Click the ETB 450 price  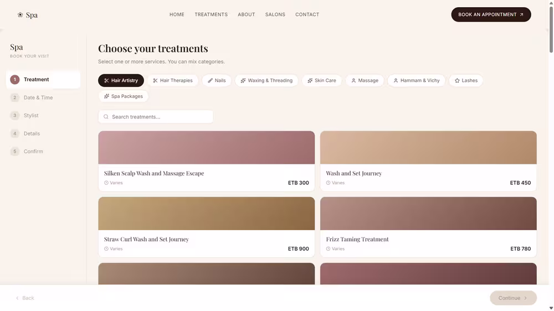(520, 183)
